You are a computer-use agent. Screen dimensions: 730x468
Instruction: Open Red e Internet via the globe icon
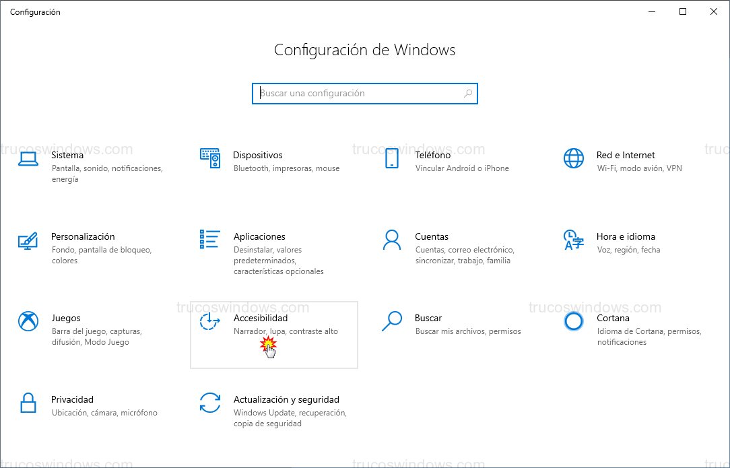(573, 158)
